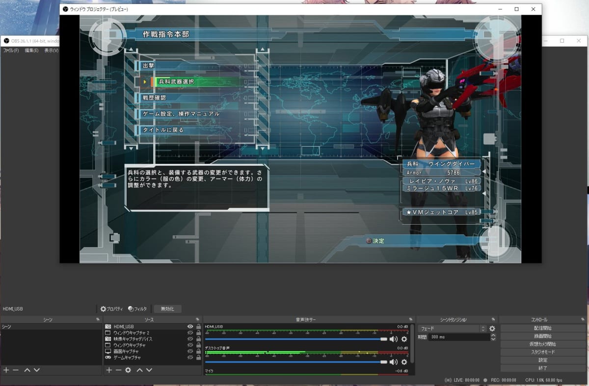The height and width of the screenshot is (386, 589).
Task: Show the 画面キャプチャ source (eye icon)
Action: (190, 351)
